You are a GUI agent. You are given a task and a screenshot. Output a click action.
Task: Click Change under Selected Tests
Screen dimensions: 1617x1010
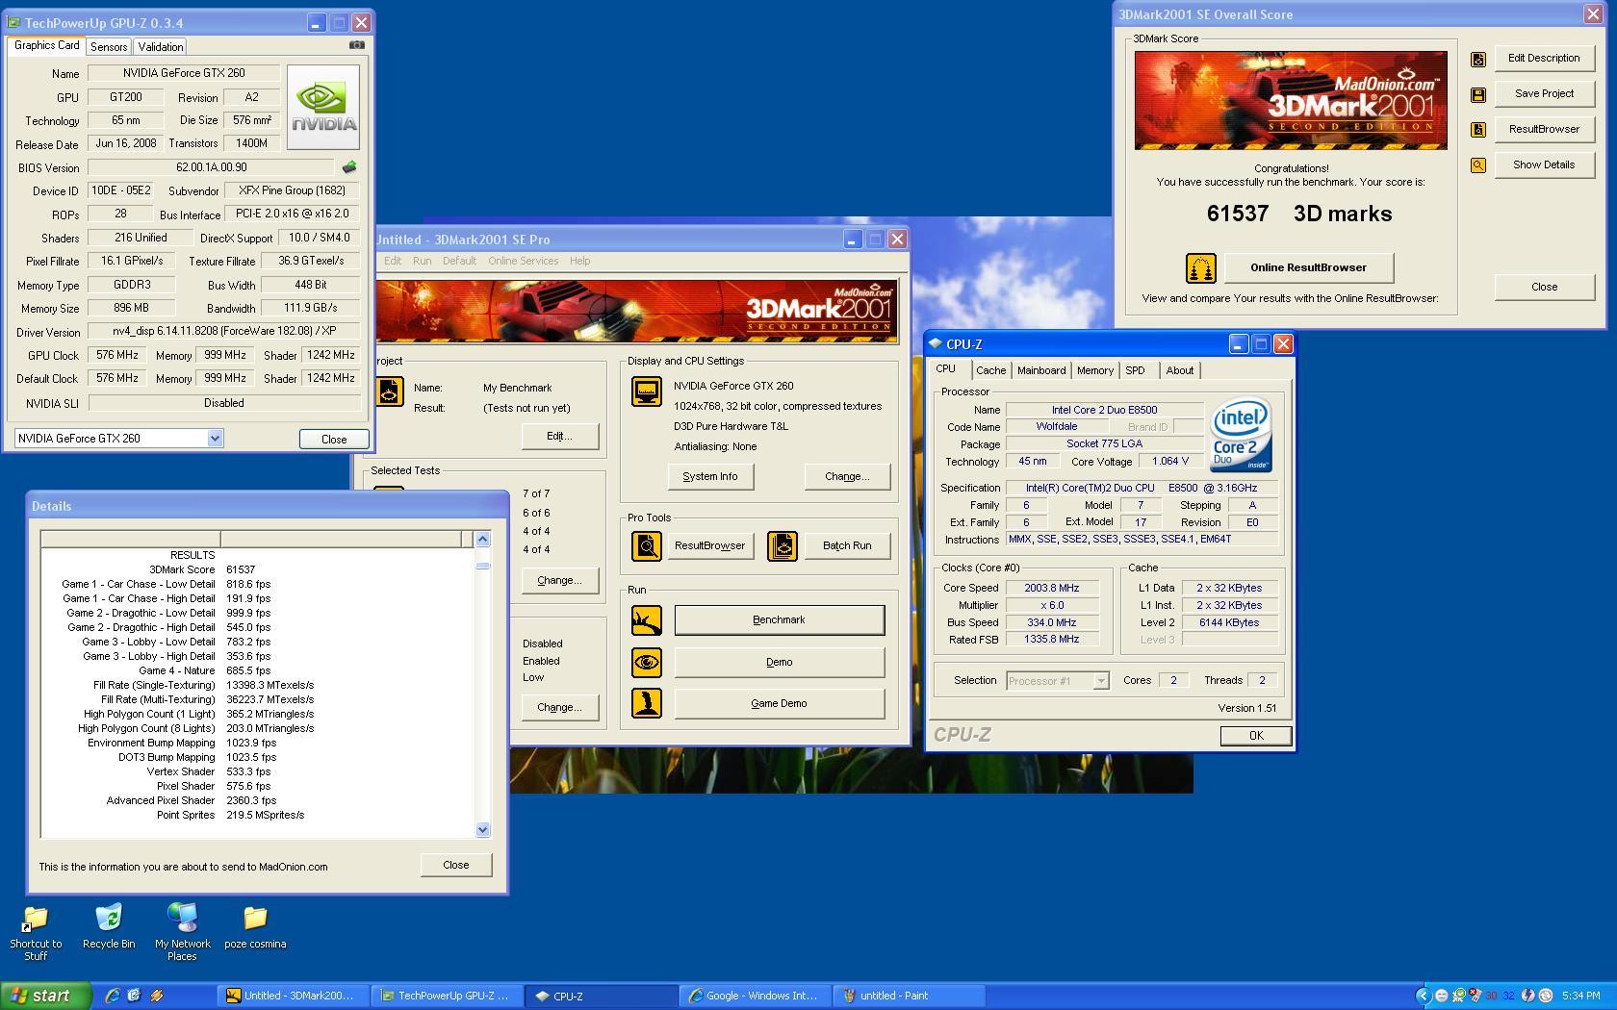[x=559, y=581]
